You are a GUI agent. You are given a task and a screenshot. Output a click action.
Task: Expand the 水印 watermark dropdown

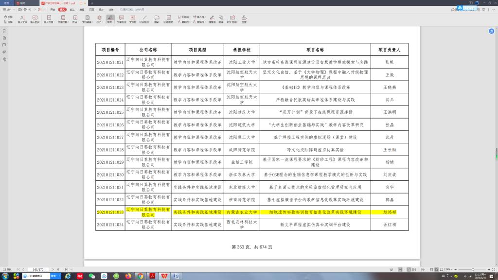tap(99, 19)
